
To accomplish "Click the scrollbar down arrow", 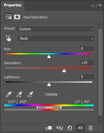I will coord(101,119).
